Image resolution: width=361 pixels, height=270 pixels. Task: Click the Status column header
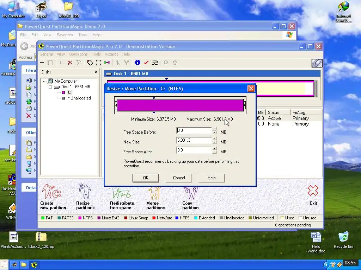tap(277, 112)
